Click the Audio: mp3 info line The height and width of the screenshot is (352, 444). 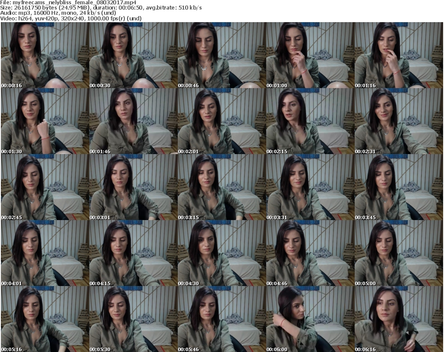click(58, 13)
